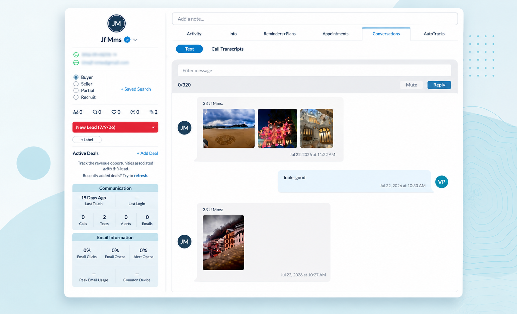Viewport: 517px width, 314px height.
Task: Open the arched windows building photo thumbnail
Action: pyautogui.click(x=317, y=128)
